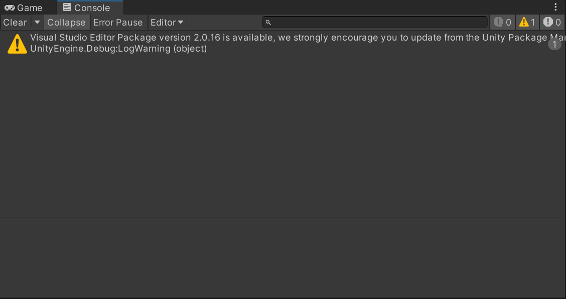566x299 pixels.
Task: Click the collapsed count badge showing 1
Action: 554,45
